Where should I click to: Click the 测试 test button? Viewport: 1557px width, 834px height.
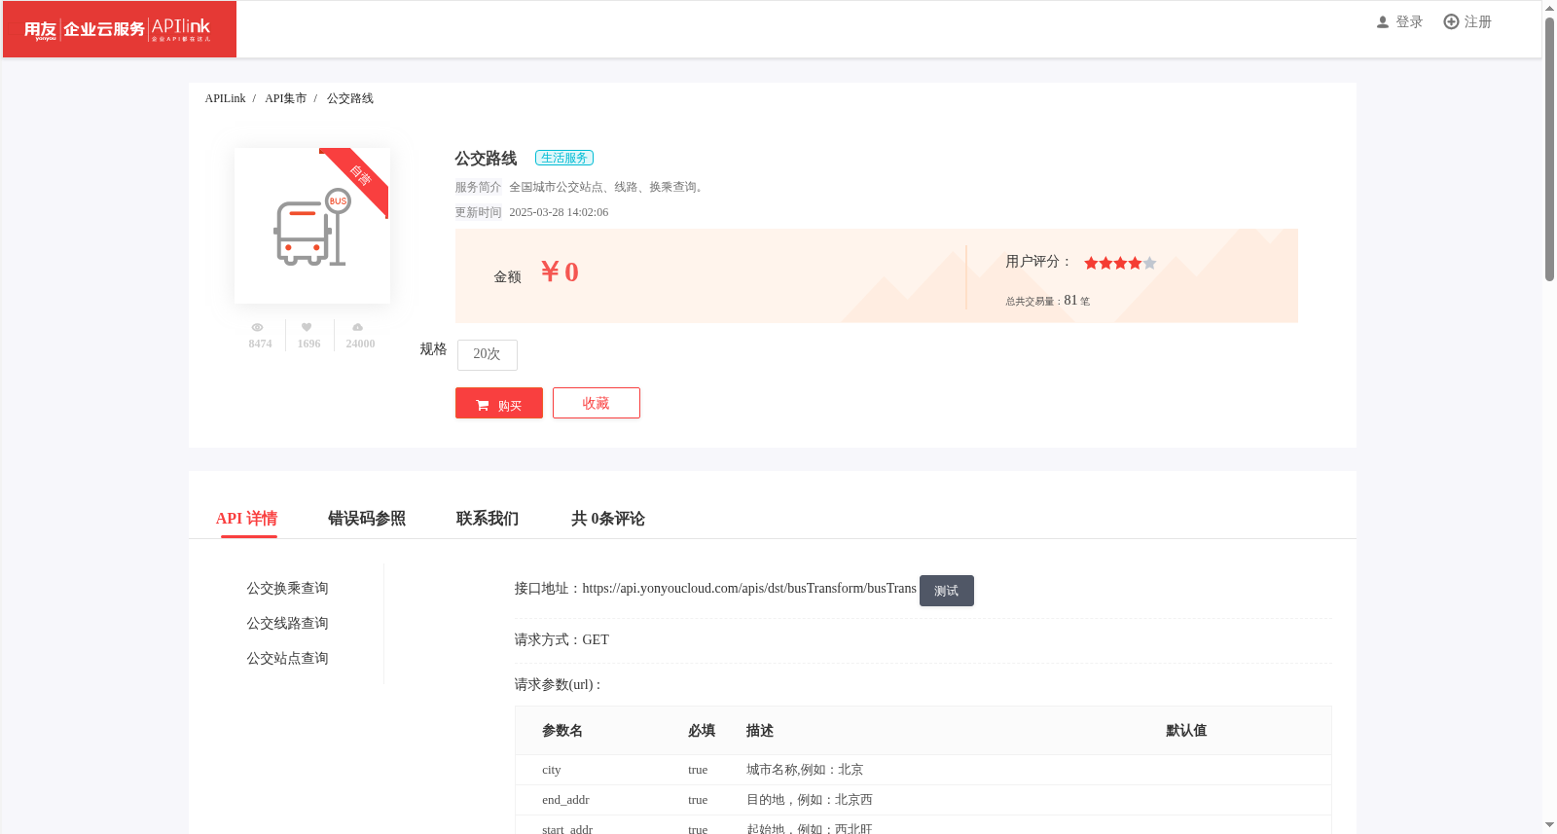(947, 591)
